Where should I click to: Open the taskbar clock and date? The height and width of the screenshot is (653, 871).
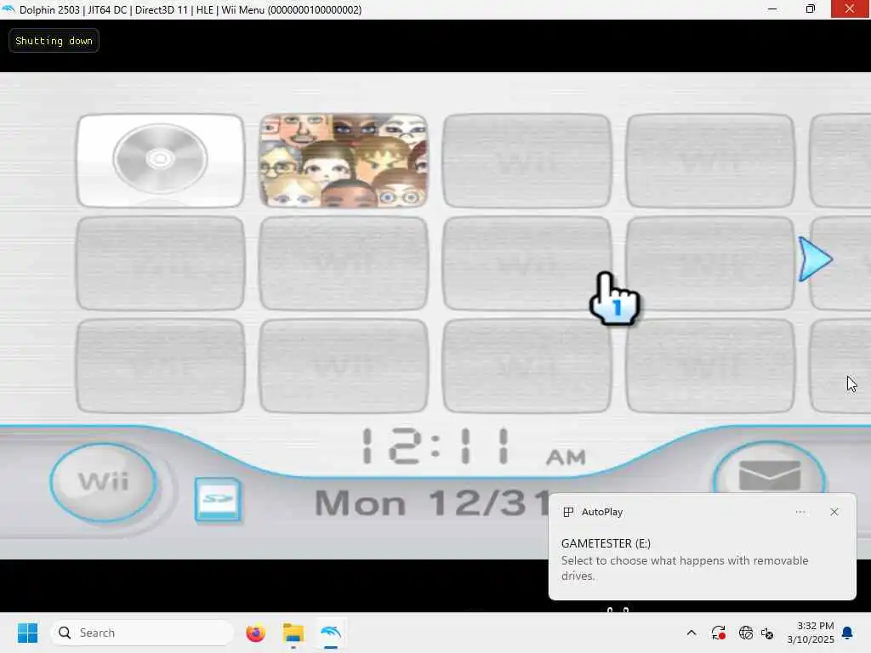click(811, 633)
